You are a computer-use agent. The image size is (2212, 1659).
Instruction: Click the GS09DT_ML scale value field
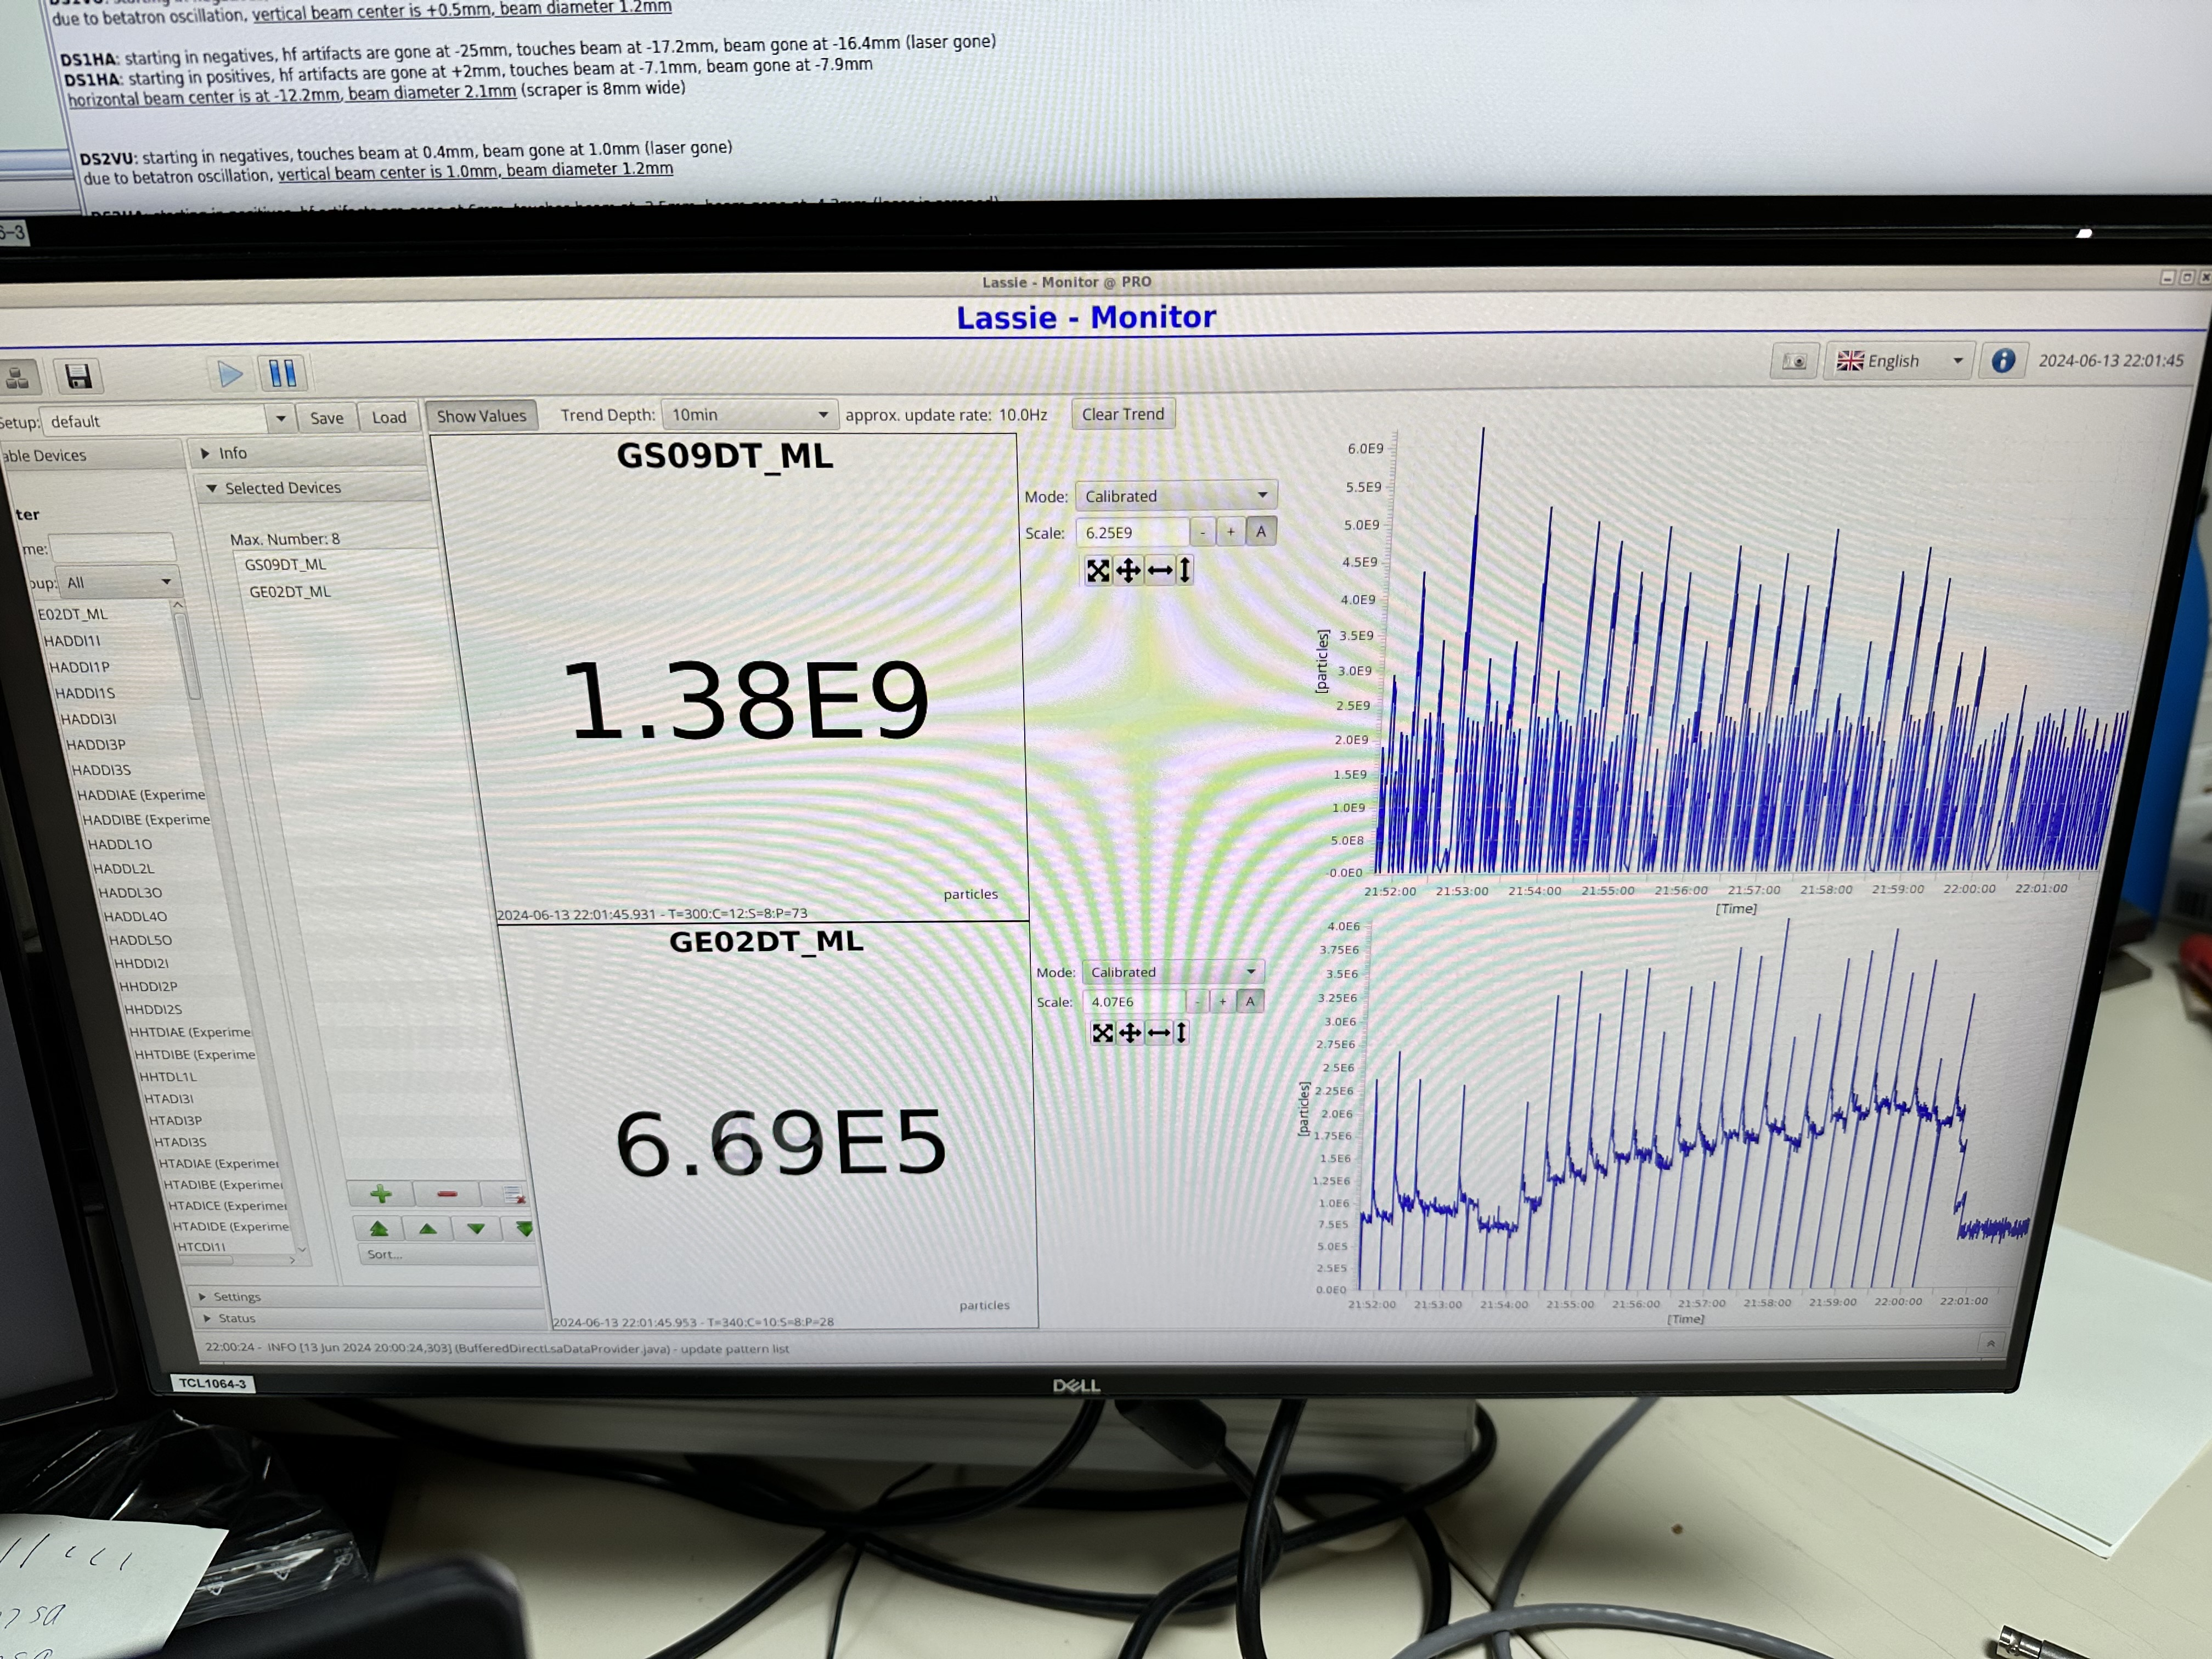point(1133,532)
